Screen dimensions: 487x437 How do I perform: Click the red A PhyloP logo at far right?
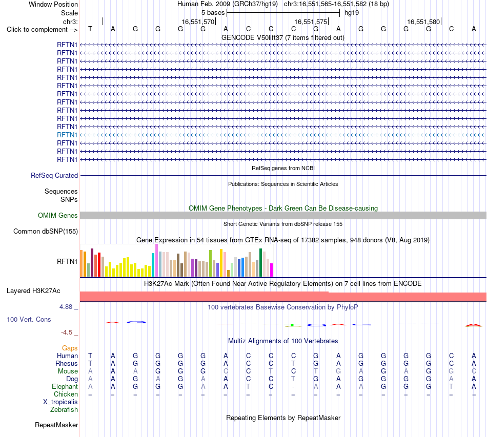473,325
